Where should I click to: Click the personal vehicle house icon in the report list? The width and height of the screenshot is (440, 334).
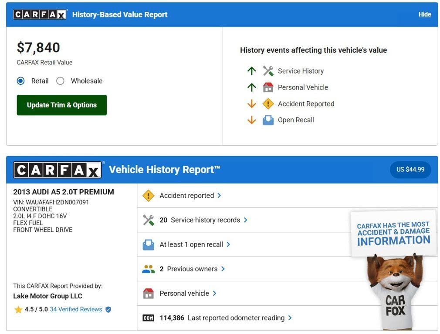(x=149, y=294)
